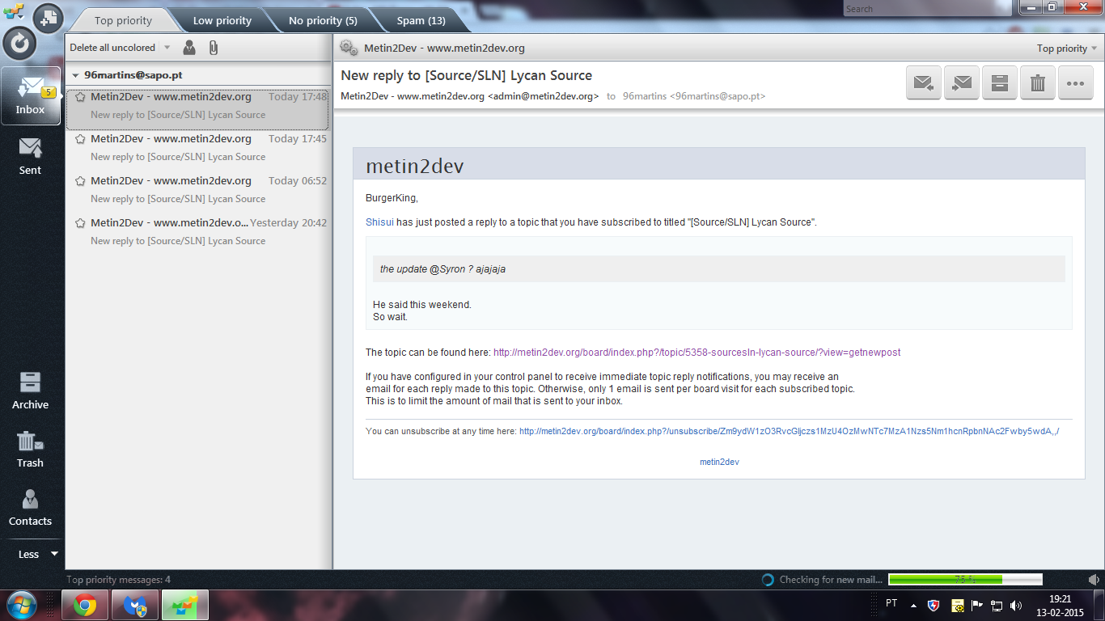
Task: Open more actions ellipsis button
Action: tap(1076, 82)
